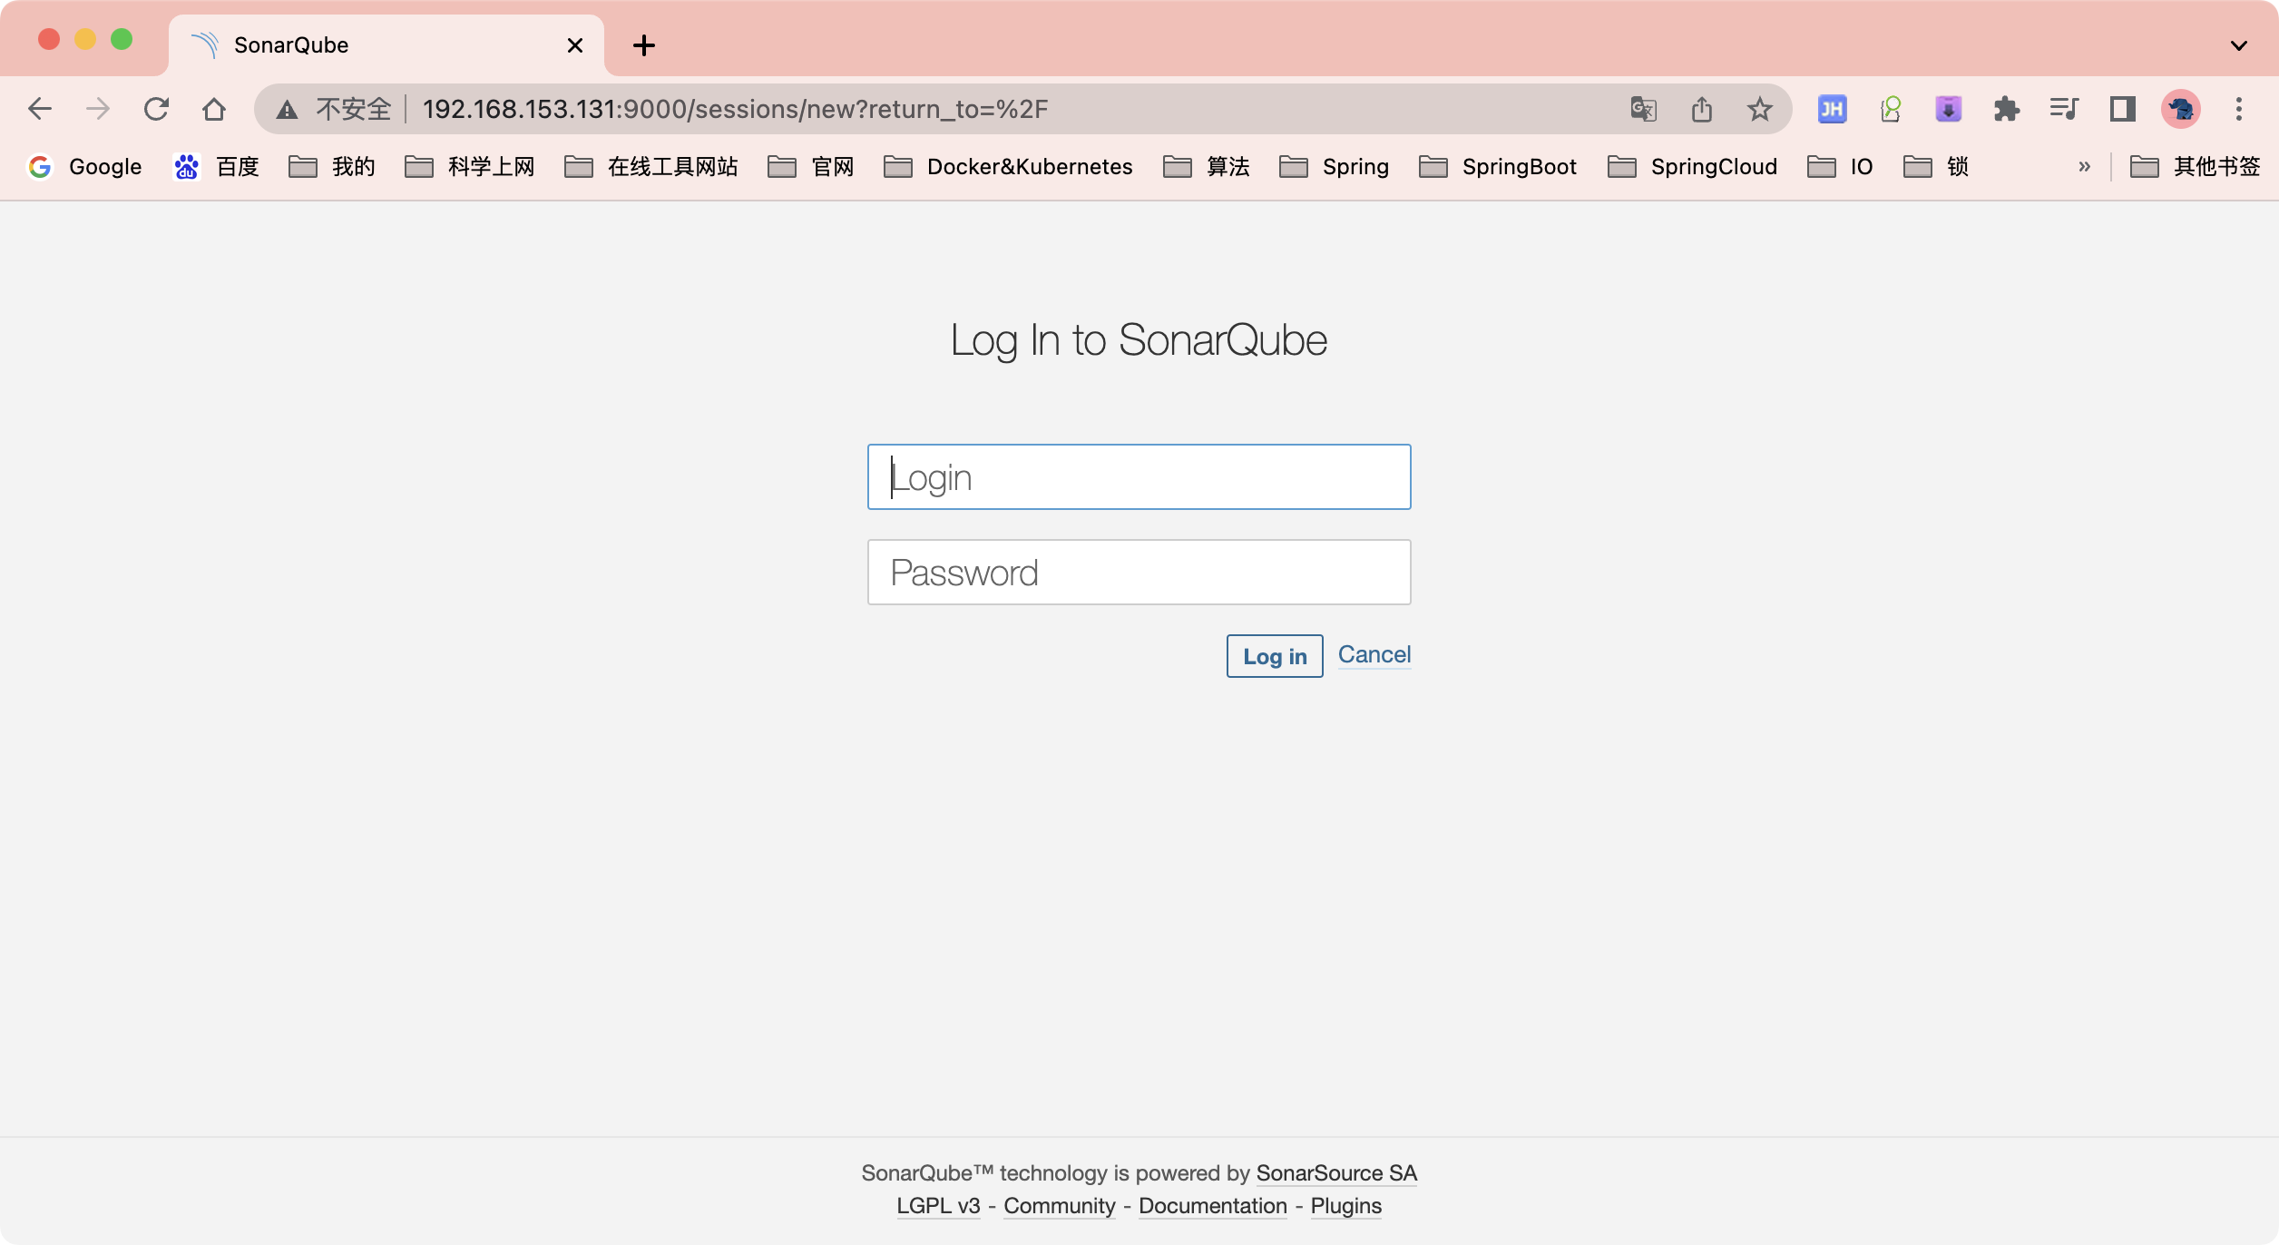The image size is (2279, 1245).
Task: Open the Documentation footer link
Action: click(x=1212, y=1206)
